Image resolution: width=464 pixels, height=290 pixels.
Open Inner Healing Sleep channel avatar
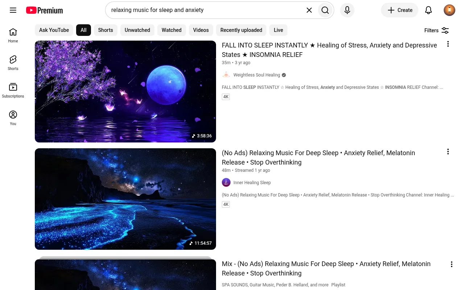pos(226,182)
